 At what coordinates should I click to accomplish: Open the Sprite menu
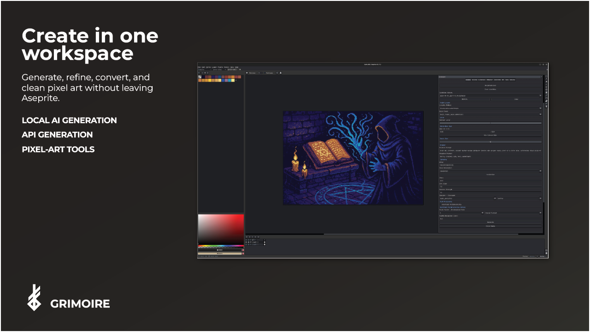[x=208, y=67]
